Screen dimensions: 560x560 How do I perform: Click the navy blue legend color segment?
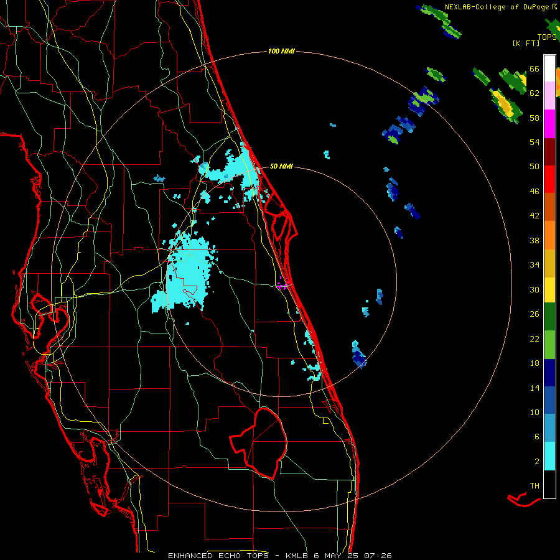(x=549, y=373)
